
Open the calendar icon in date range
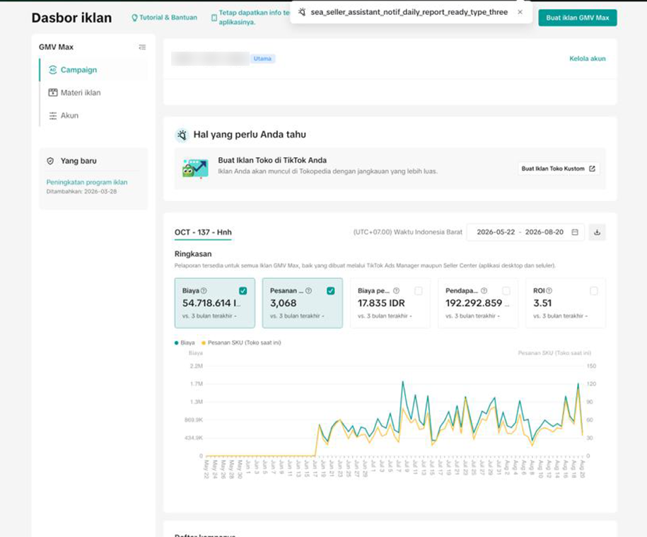pyautogui.click(x=575, y=232)
